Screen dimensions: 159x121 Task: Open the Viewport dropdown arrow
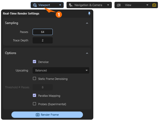tap(60, 5)
